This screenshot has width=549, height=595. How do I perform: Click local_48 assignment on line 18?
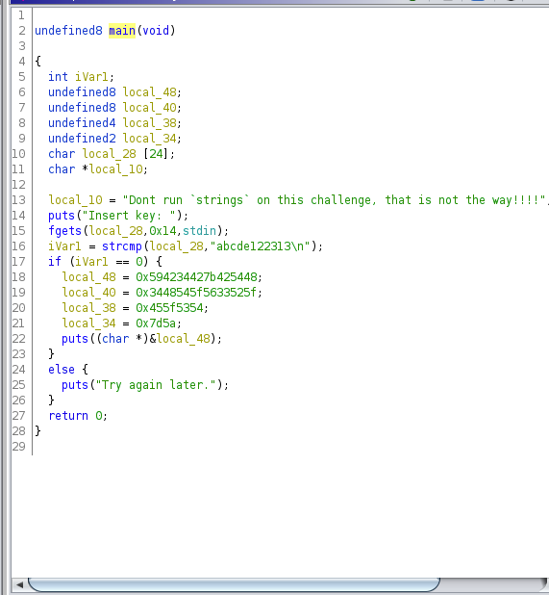pyautogui.click(x=88, y=277)
